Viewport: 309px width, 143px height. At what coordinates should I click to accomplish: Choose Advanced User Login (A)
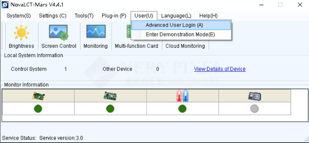click(181, 25)
